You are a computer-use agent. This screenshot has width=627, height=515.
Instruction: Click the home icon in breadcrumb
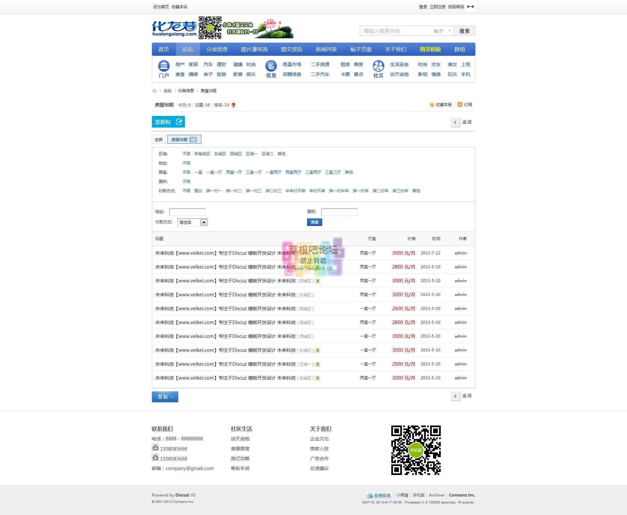tap(154, 91)
